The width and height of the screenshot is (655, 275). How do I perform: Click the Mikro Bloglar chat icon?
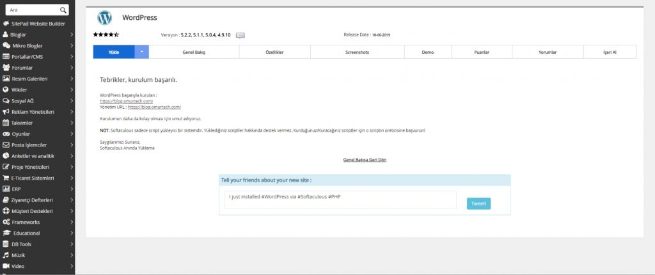coord(6,45)
